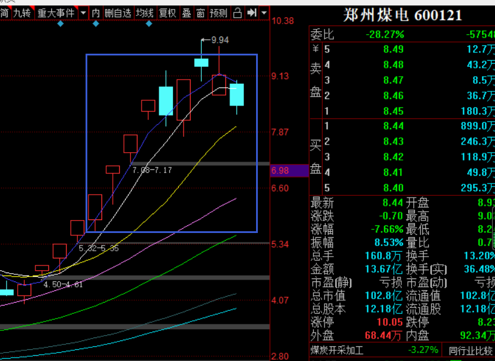Viewport: 495px width, 361px height.
Task: Toggle the 均线 moving averages
Action: 145,13
